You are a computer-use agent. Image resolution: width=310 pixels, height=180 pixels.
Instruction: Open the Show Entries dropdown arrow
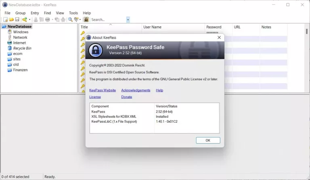pos(80,19)
